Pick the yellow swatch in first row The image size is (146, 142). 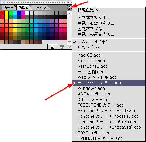point(6,13)
